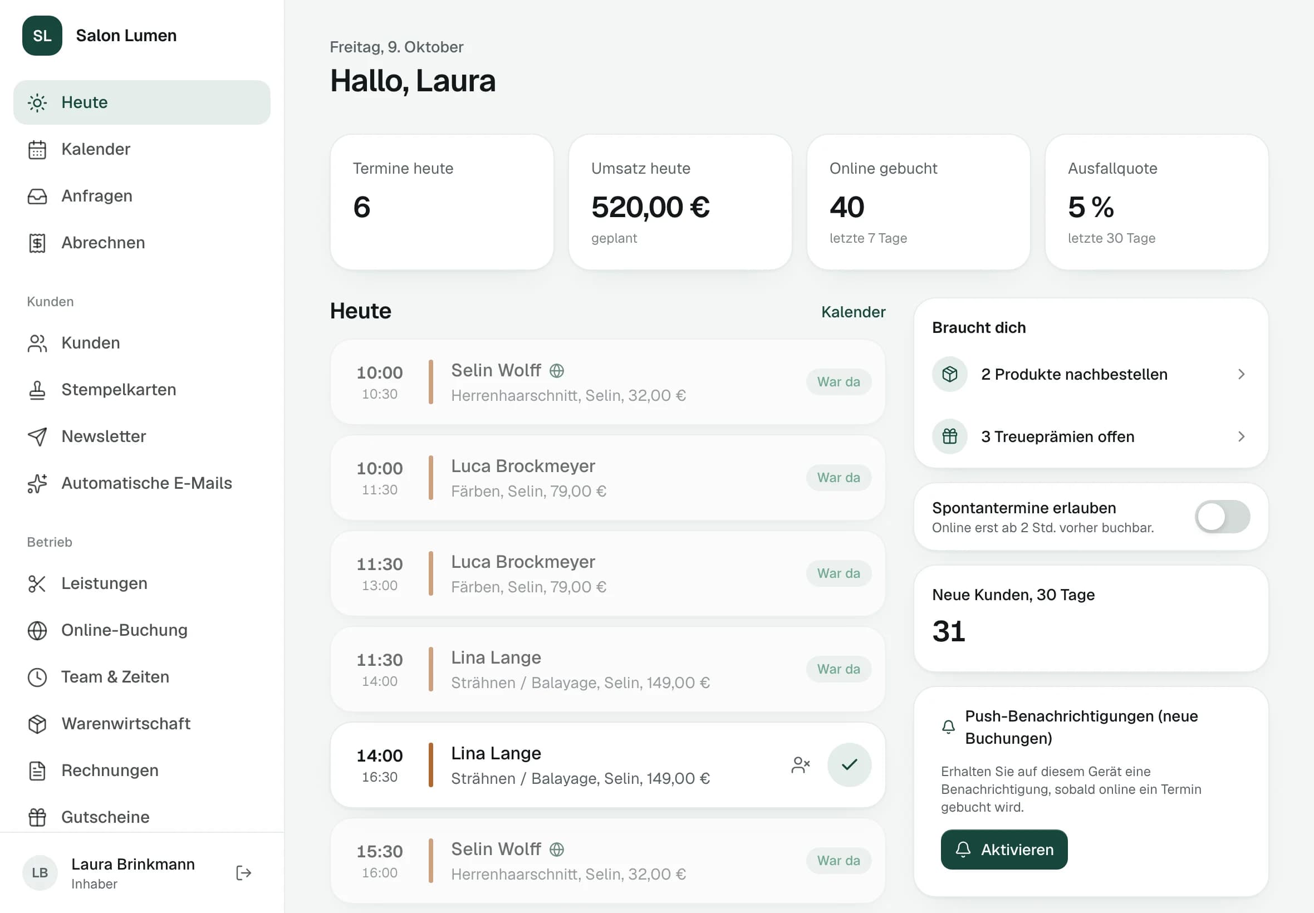This screenshot has height=913, width=1314.
Task: Click the box icon beside Produkte nachbestellen
Action: 950,375
